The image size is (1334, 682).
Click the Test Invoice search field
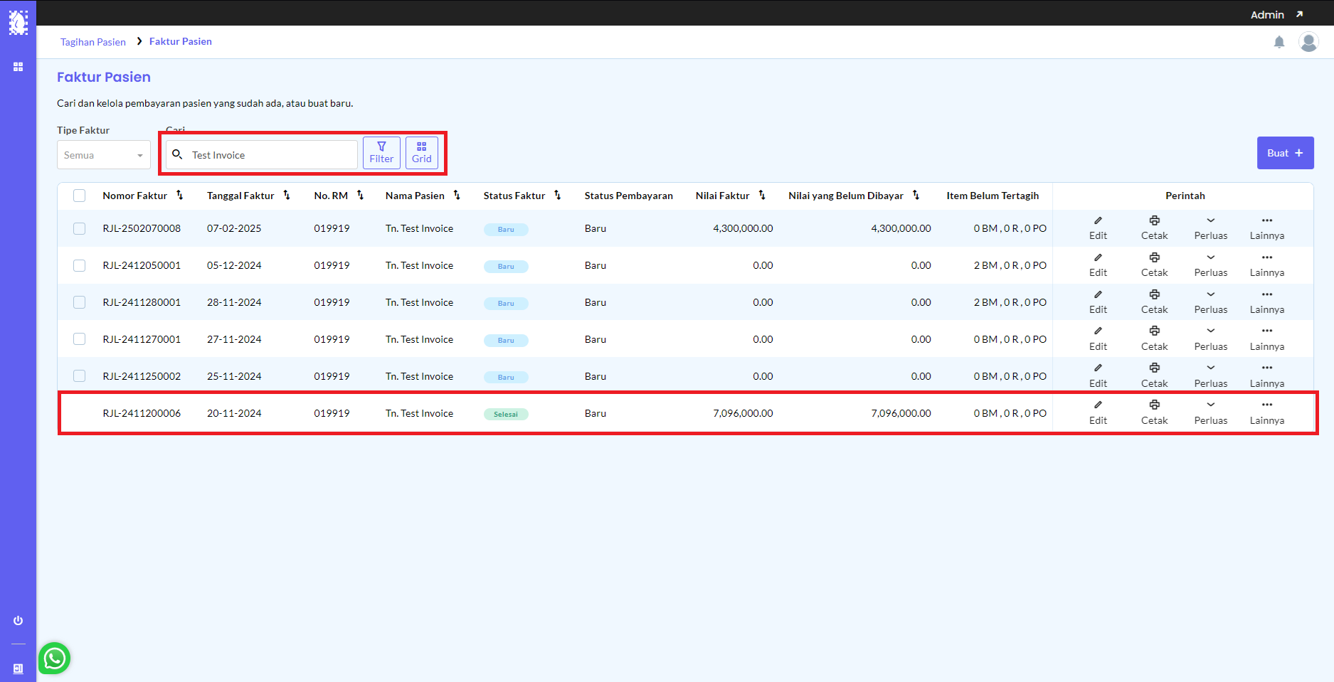click(262, 155)
